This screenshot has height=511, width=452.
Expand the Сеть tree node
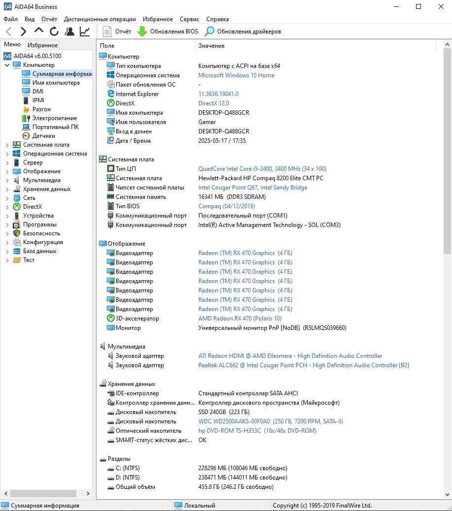coord(7,198)
